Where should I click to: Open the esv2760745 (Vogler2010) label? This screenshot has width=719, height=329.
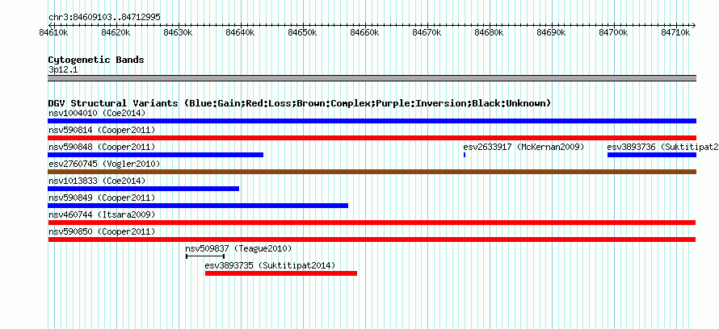(x=104, y=164)
